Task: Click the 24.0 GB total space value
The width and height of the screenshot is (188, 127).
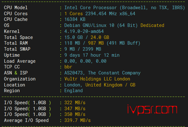Action: (100, 37)
